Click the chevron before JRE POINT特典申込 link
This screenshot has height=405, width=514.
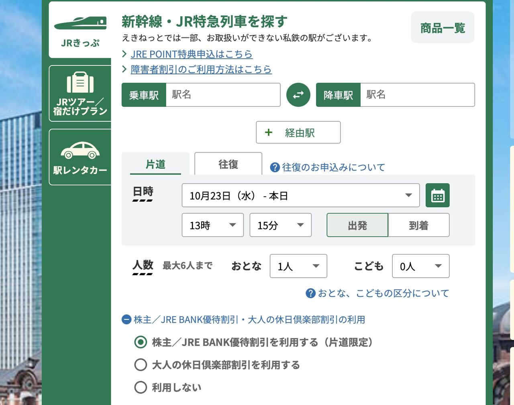124,54
